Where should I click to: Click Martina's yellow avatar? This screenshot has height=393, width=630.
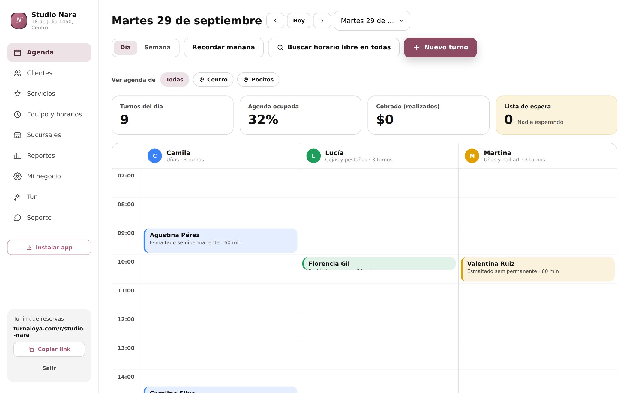coord(472,156)
